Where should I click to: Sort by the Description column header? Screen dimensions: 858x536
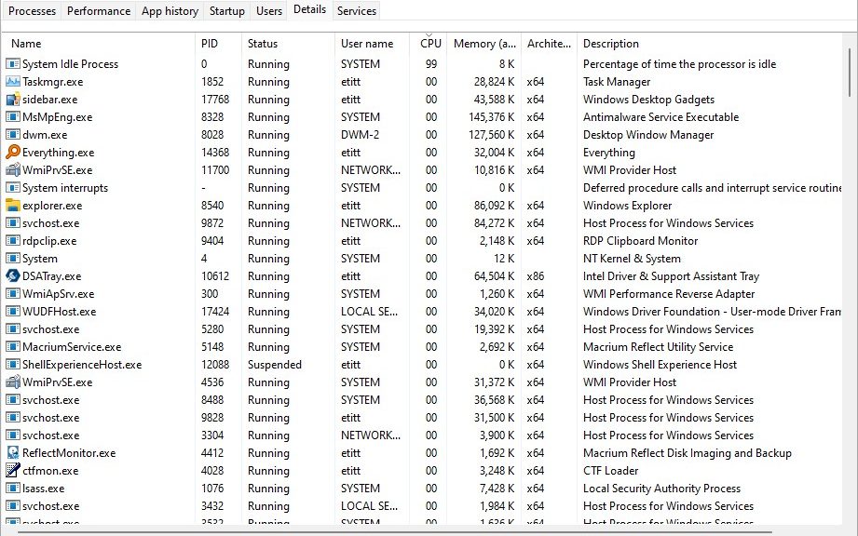click(x=709, y=44)
